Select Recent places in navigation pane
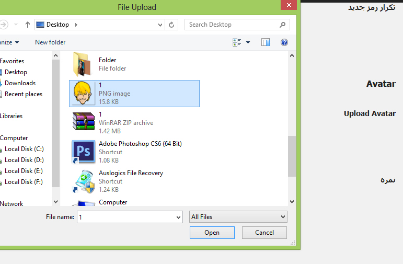 click(24, 94)
